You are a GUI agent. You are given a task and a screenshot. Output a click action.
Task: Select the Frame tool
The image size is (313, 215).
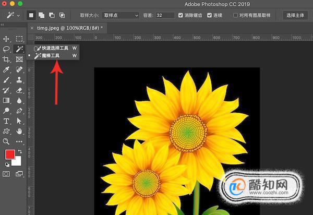(x=19, y=59)
